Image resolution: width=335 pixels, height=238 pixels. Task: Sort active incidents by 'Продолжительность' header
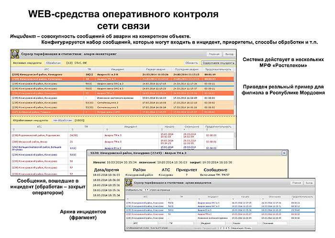coord(218,69)
